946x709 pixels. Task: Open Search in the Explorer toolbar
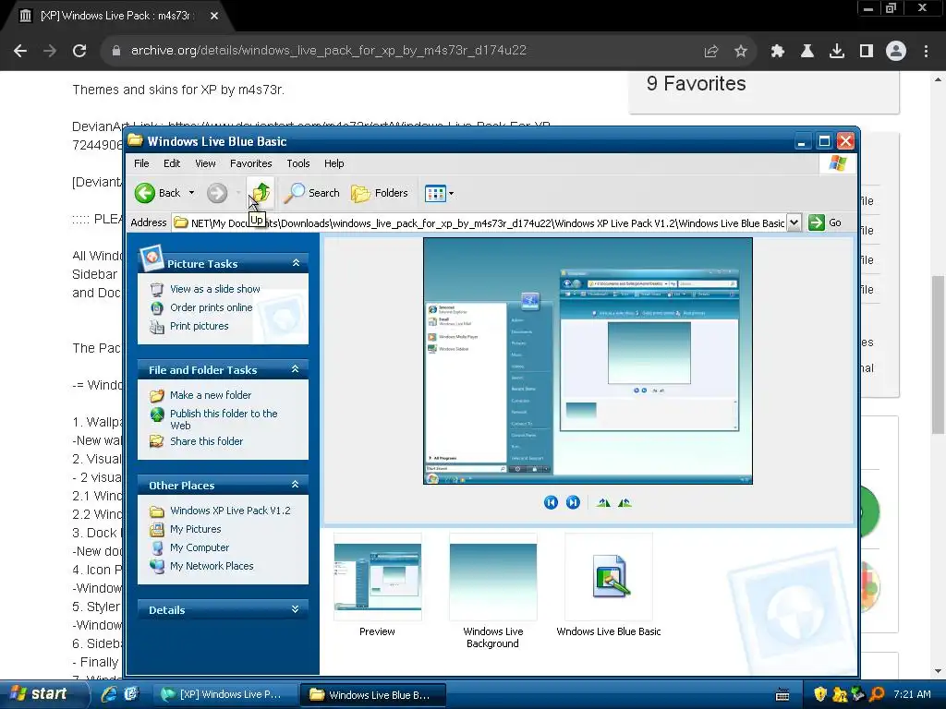point(312,193)
